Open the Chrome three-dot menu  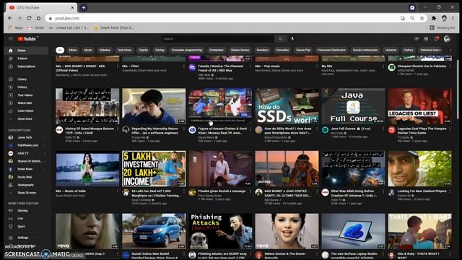click(x=453, y=18)
